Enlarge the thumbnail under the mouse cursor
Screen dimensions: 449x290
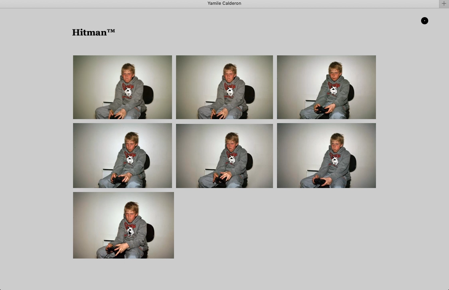(x=123, y=225)
